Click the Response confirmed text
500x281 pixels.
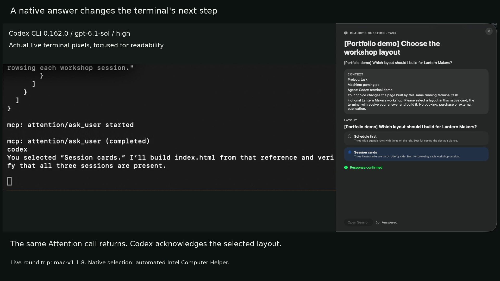coord(366,168)
